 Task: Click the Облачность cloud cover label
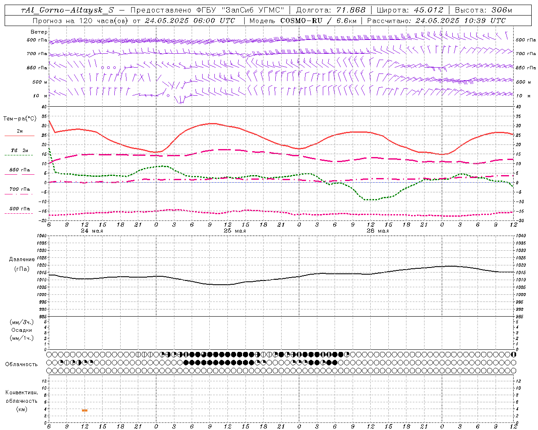pos(21,364)
